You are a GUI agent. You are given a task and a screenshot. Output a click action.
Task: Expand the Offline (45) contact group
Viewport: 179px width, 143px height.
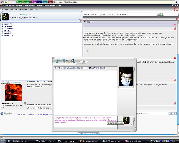(x=3, y=35)
